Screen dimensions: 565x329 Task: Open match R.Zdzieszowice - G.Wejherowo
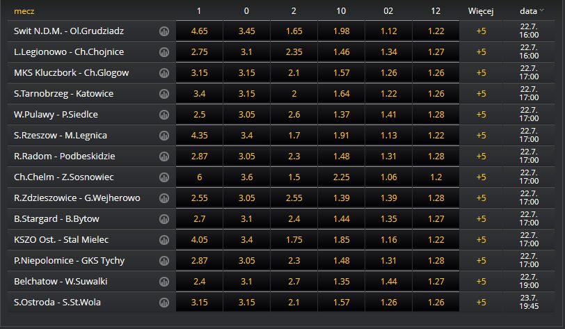[x=77, y=198]
